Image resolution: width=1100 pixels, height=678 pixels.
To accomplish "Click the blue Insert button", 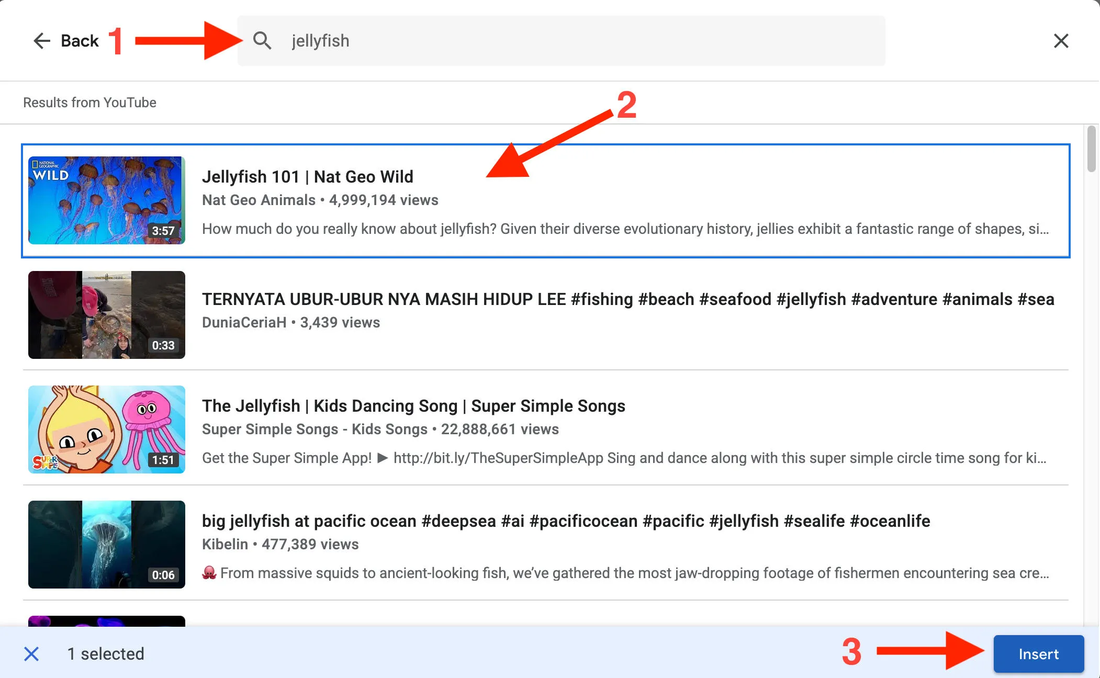I will (1038, 654).
